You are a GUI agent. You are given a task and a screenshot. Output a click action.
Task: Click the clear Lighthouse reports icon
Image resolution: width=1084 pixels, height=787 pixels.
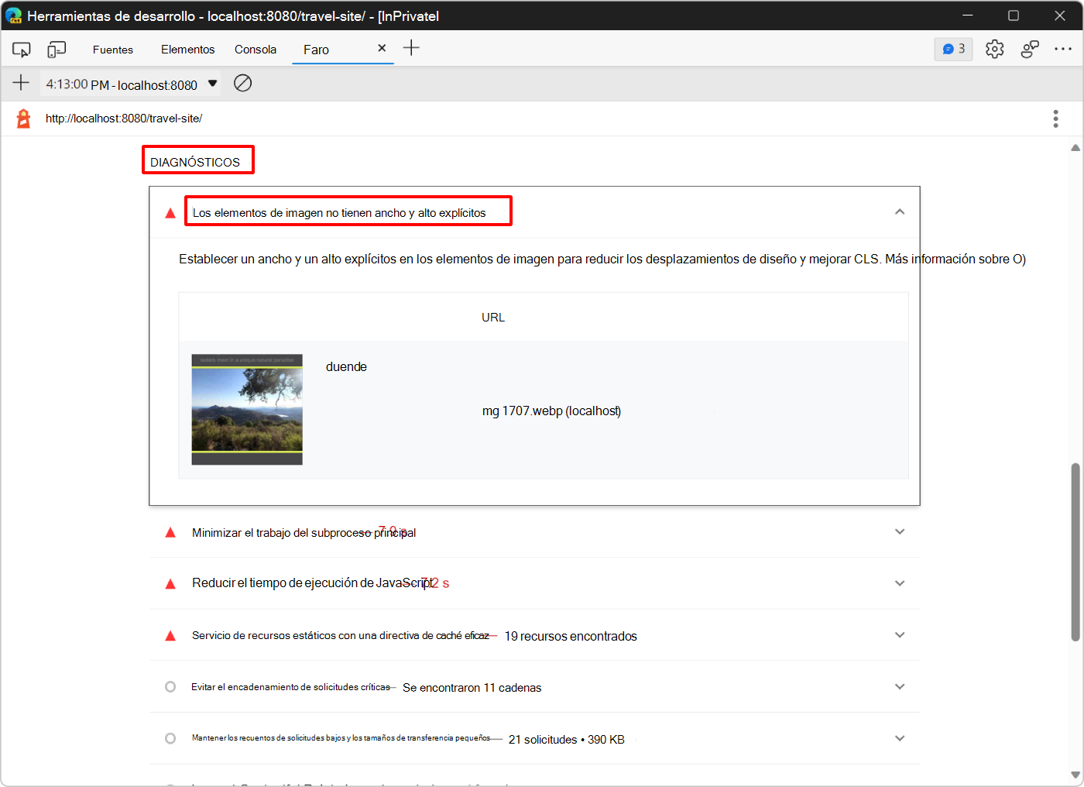coord(242,83)
